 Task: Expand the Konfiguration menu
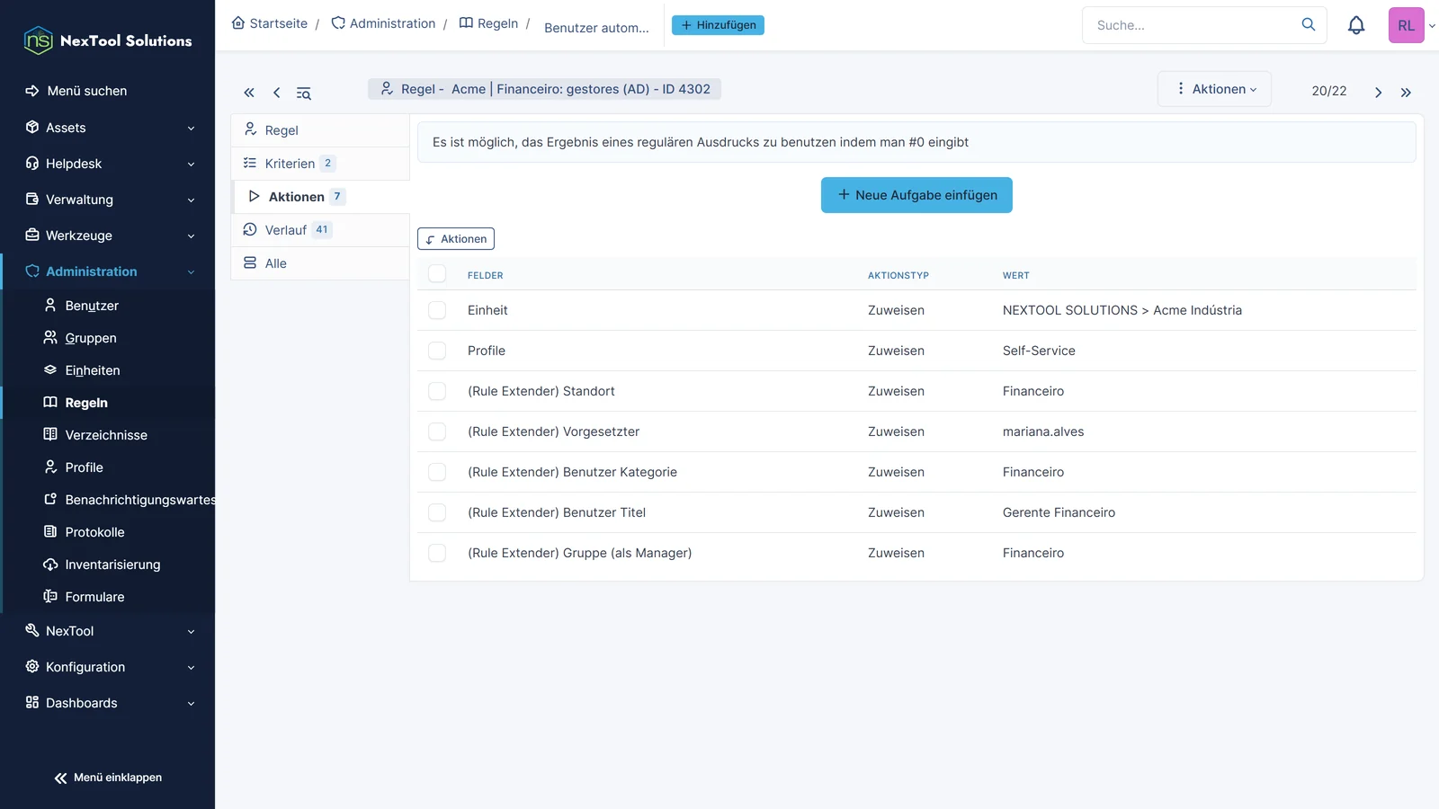[108, 667]
